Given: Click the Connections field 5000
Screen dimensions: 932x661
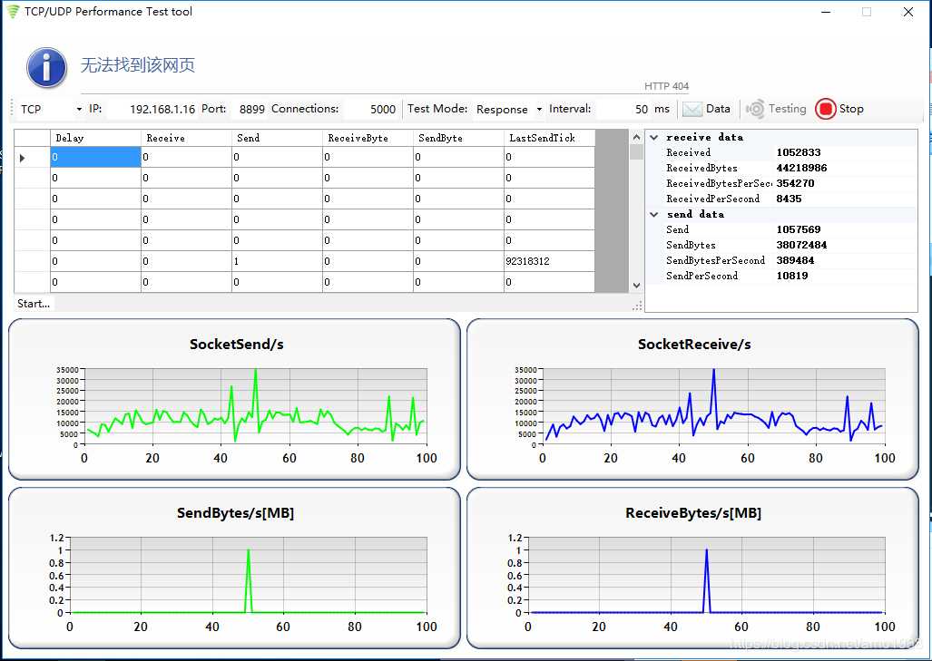Looking at the screenshot, I should [x=370, y=110].
